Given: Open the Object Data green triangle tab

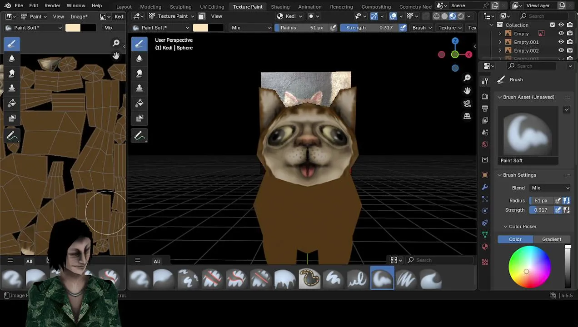Looking at the screenshot, I should coord(485,235).
